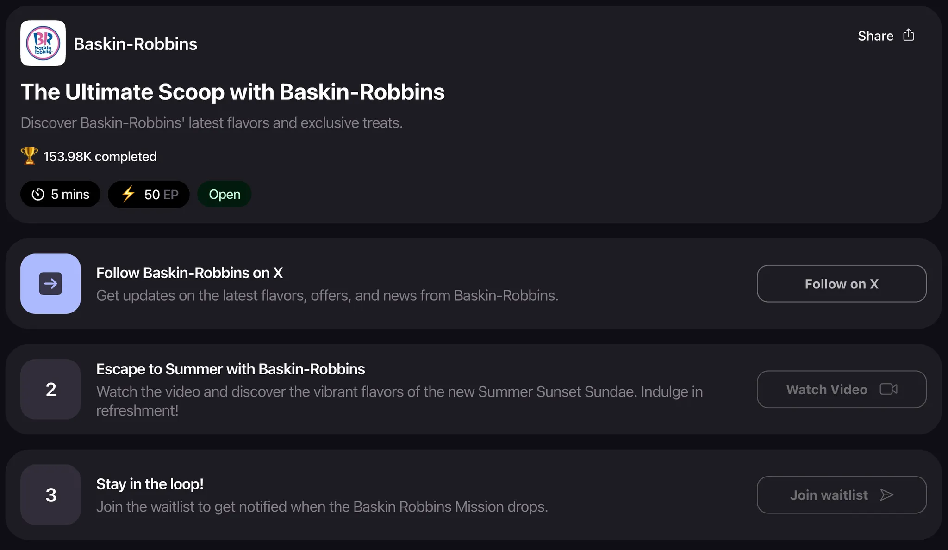Click the clock icon beside 5 mins
The height and width of the screenshot is (550, 948).
click(x=38, y=194)
